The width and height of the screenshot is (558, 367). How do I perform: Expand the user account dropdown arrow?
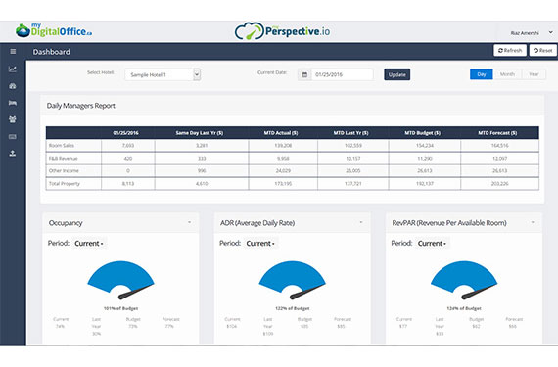tap(550, 32)
